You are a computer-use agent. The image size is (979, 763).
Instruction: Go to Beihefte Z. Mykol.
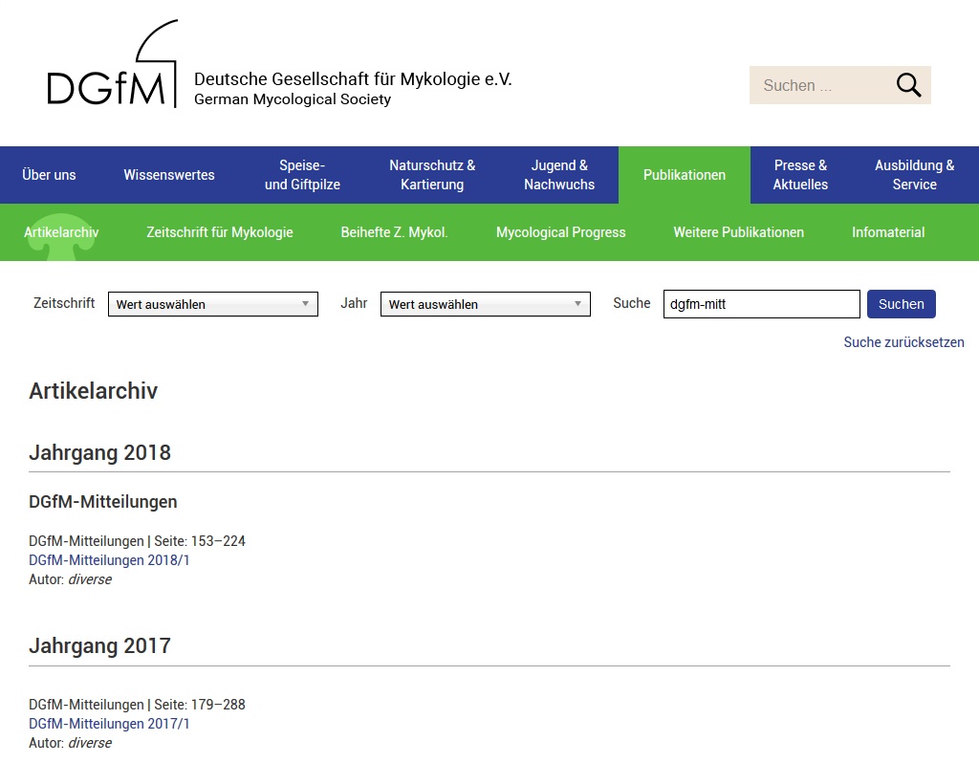394,232
